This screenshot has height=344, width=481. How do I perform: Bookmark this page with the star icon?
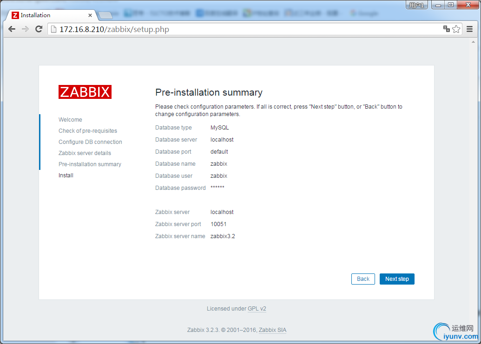click(x=456, y=29)
